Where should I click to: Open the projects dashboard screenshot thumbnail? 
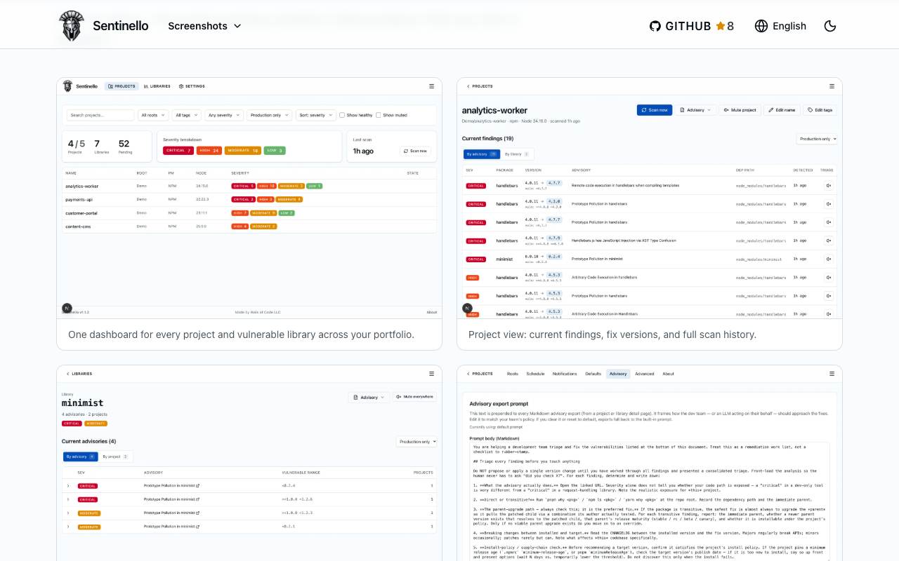pos(249,198)
